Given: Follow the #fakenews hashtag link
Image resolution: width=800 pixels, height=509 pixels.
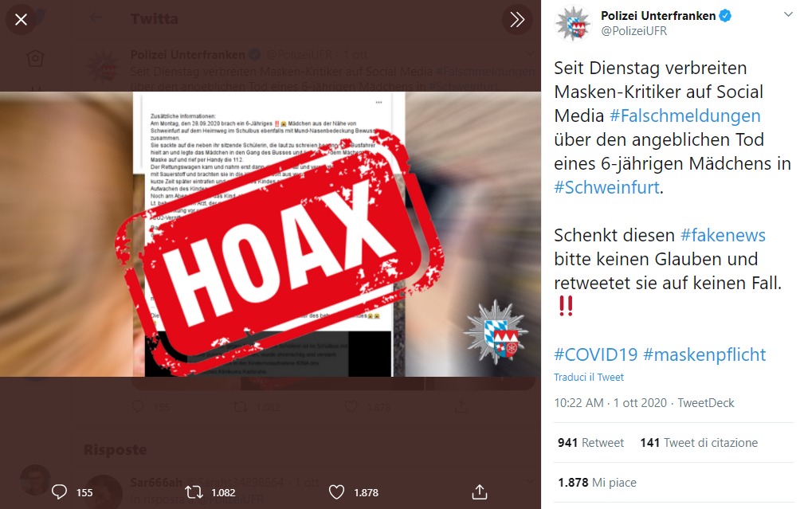Looking at the screenshot, I should (723, 235).
